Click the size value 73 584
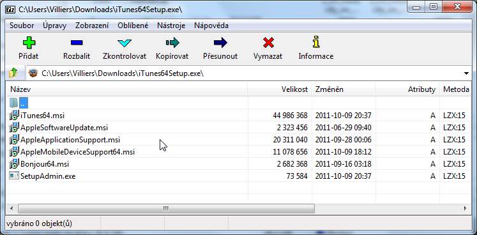 click(x=297, y=176)
